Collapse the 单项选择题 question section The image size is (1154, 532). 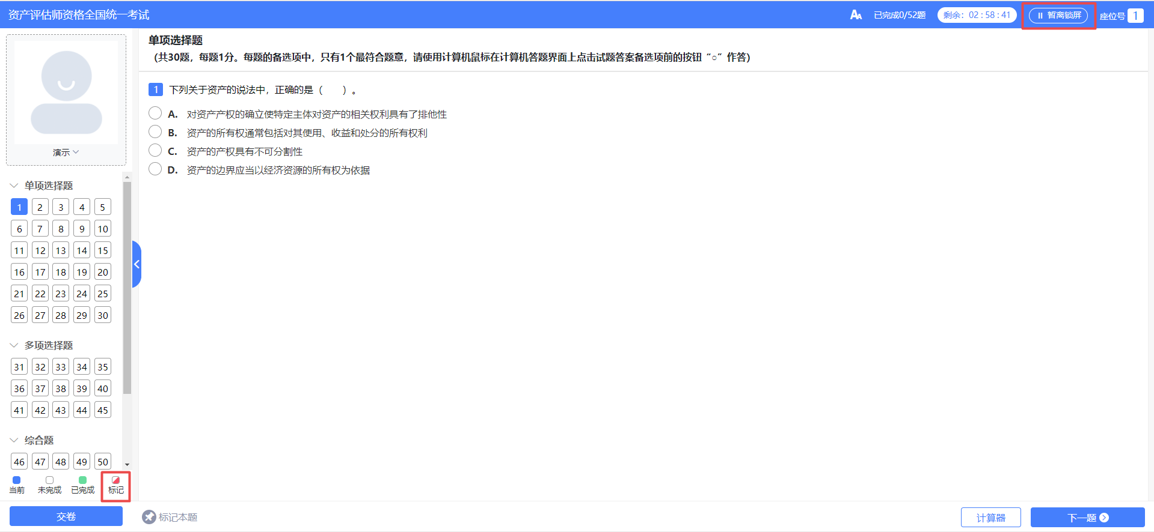tap(14, 186)
